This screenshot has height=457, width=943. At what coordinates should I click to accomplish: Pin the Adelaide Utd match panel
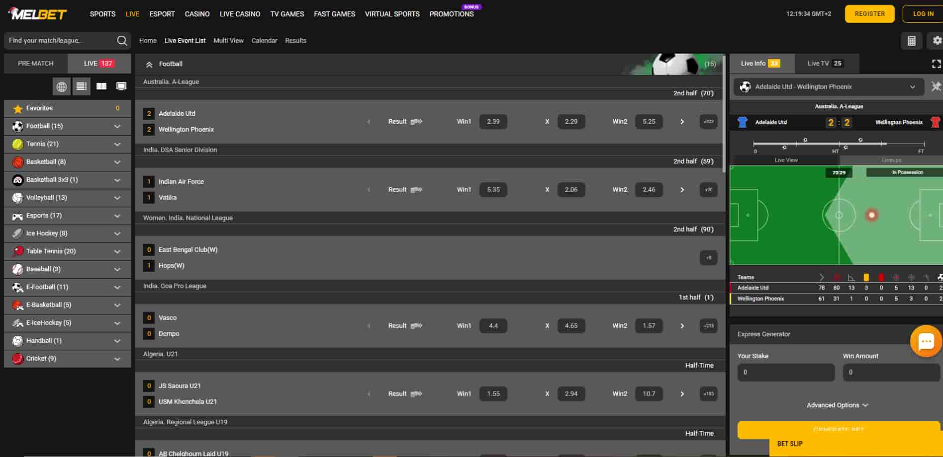click(x=936, y=87)
